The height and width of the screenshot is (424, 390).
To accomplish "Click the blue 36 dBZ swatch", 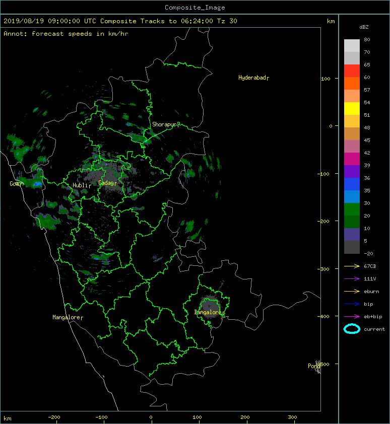I will point(352,184).
